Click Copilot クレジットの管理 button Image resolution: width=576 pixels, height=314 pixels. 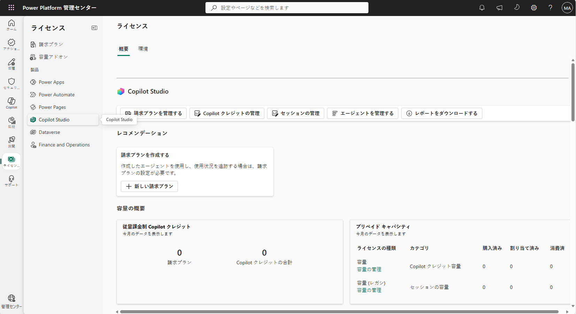[227, 113]
